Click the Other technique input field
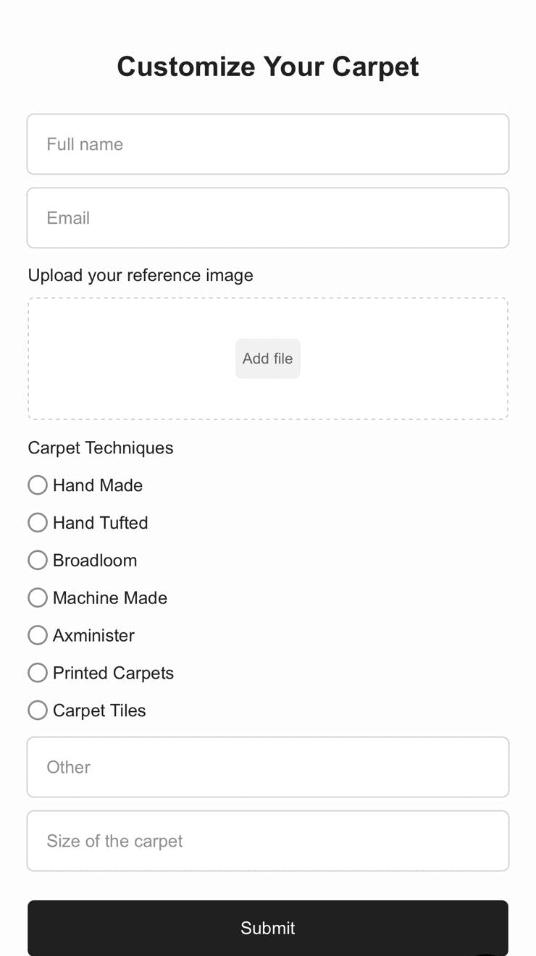This screenshot has width=536, height=956. tap(268, 767)
